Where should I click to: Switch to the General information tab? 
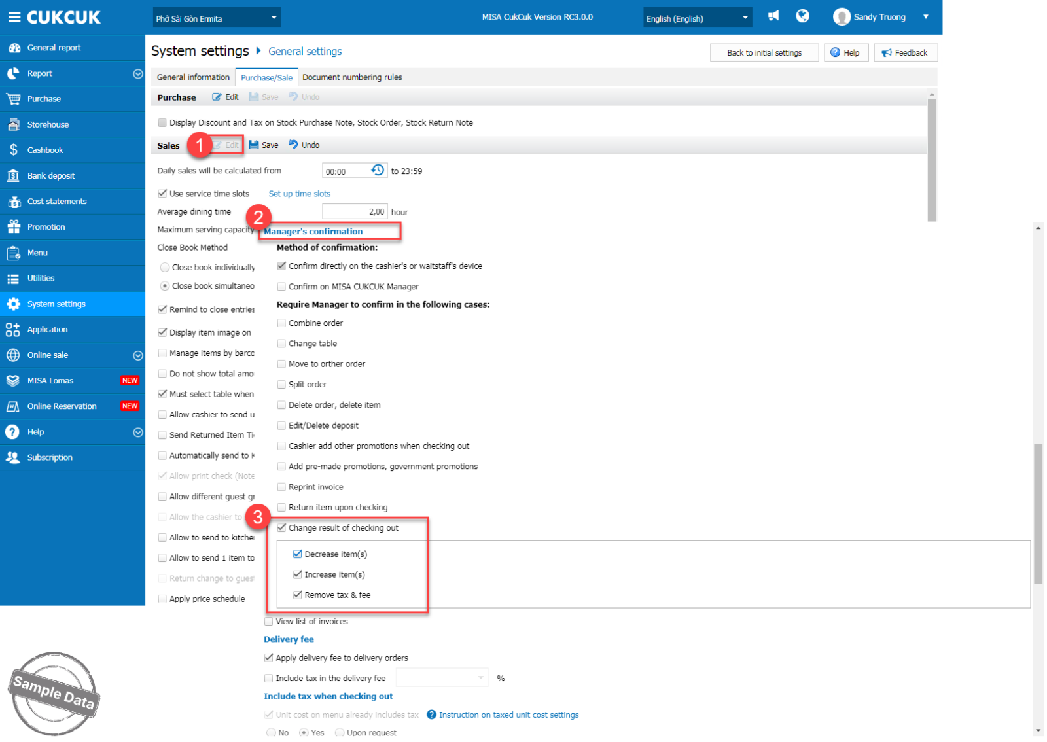(x=193, y=77)
